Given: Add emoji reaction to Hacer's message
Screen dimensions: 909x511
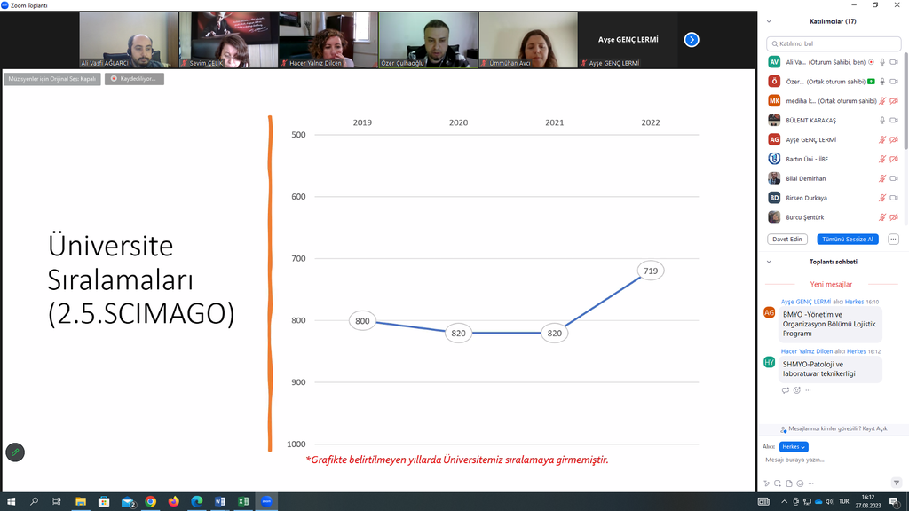Looking at the screenshot, I should tap(796, 390).
